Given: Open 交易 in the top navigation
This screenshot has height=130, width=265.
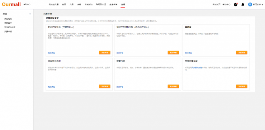Looking at the screenshot, I should tap(72, 4).
